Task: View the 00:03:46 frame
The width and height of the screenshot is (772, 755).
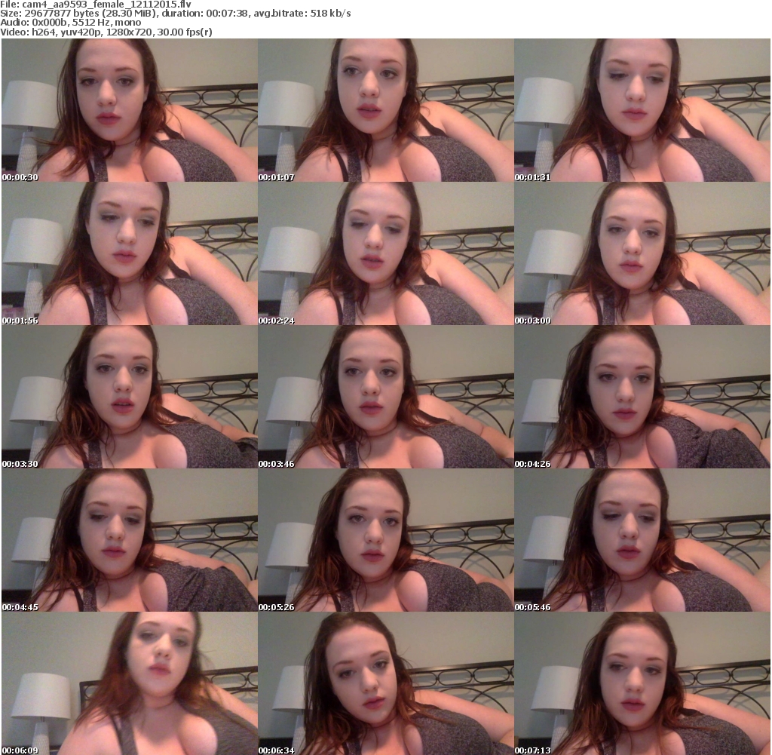Action: (x=386, y=397)
